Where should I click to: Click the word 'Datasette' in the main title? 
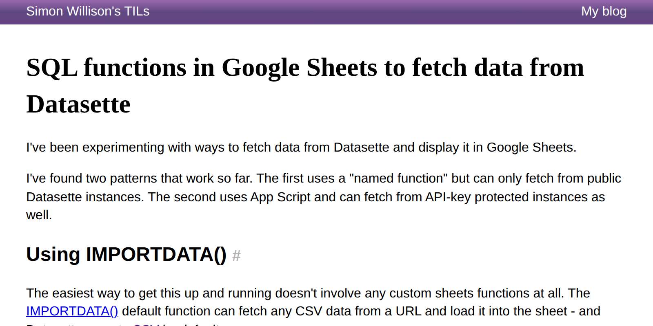[x=78, y=104]
